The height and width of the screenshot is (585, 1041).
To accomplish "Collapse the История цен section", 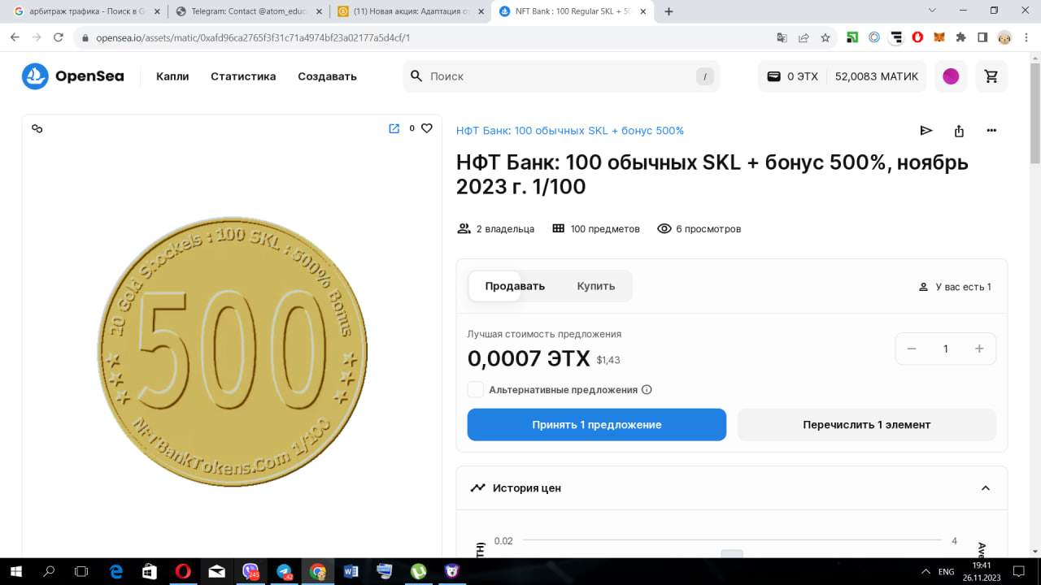I will coord(985,488).
